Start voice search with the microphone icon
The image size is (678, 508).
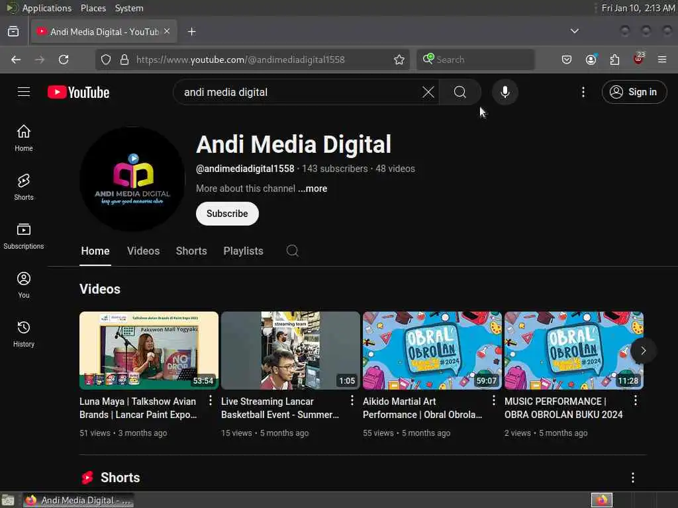pos(505,92)
